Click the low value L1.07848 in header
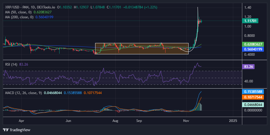Image resolution: width=270 pixels, height=135 pixels. 97,7
